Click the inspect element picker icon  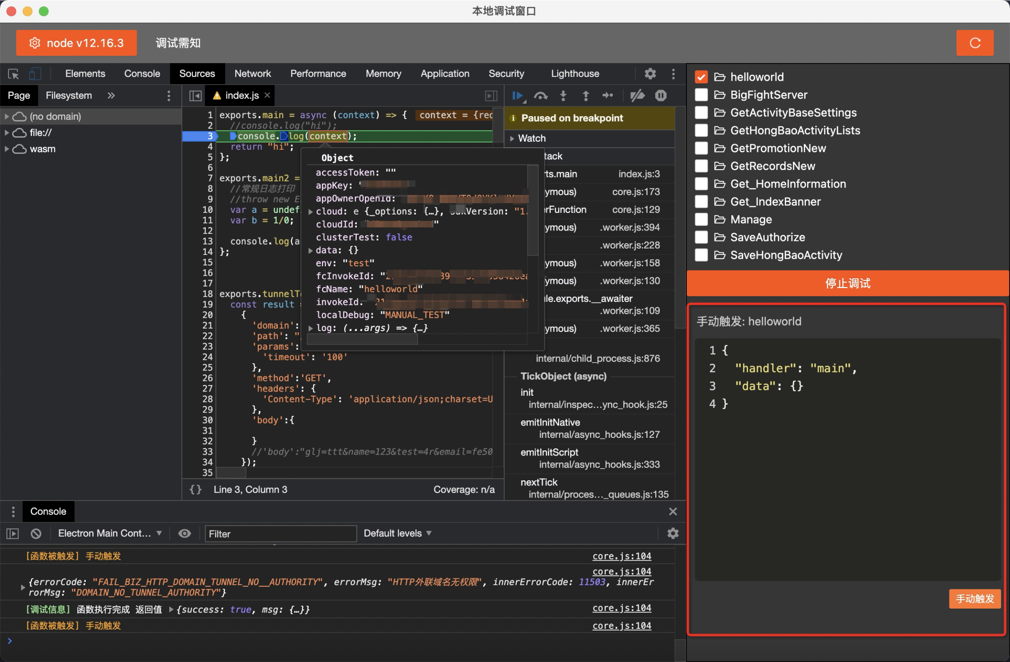13,74
